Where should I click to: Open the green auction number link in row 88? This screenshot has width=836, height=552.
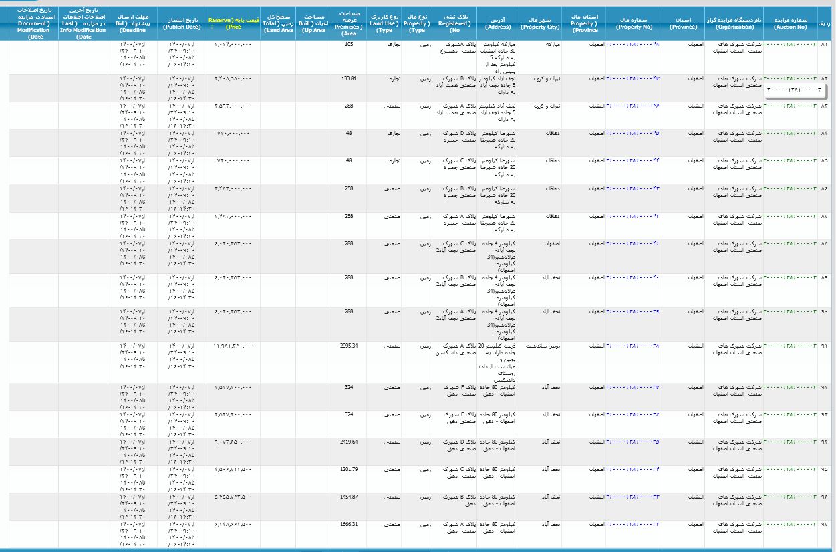(791, 243)
